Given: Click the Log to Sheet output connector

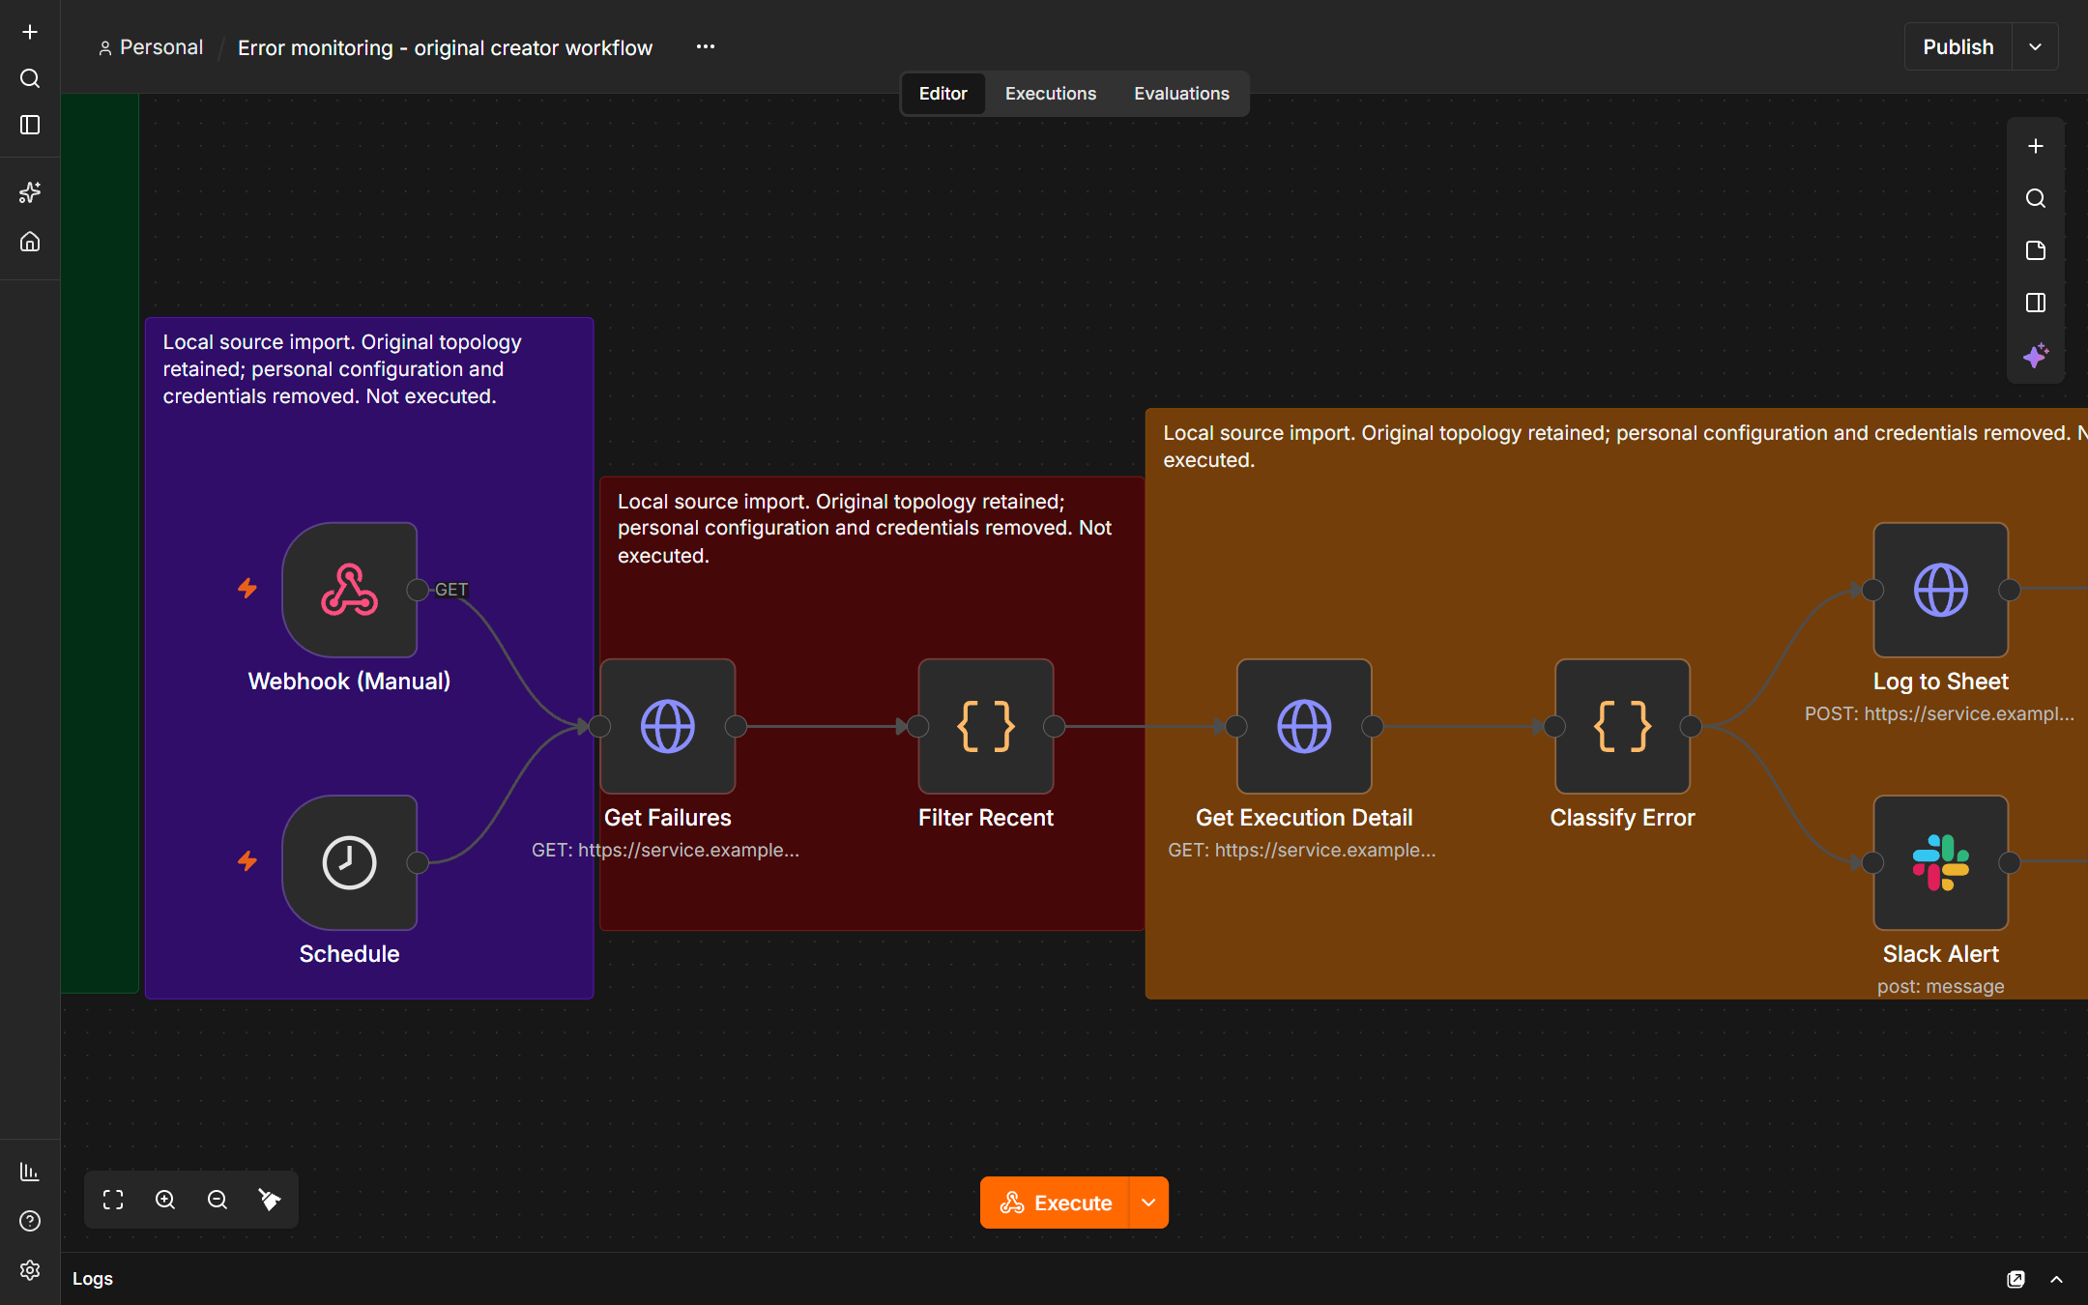Looking at the screenshot, I should [2009, 590].
